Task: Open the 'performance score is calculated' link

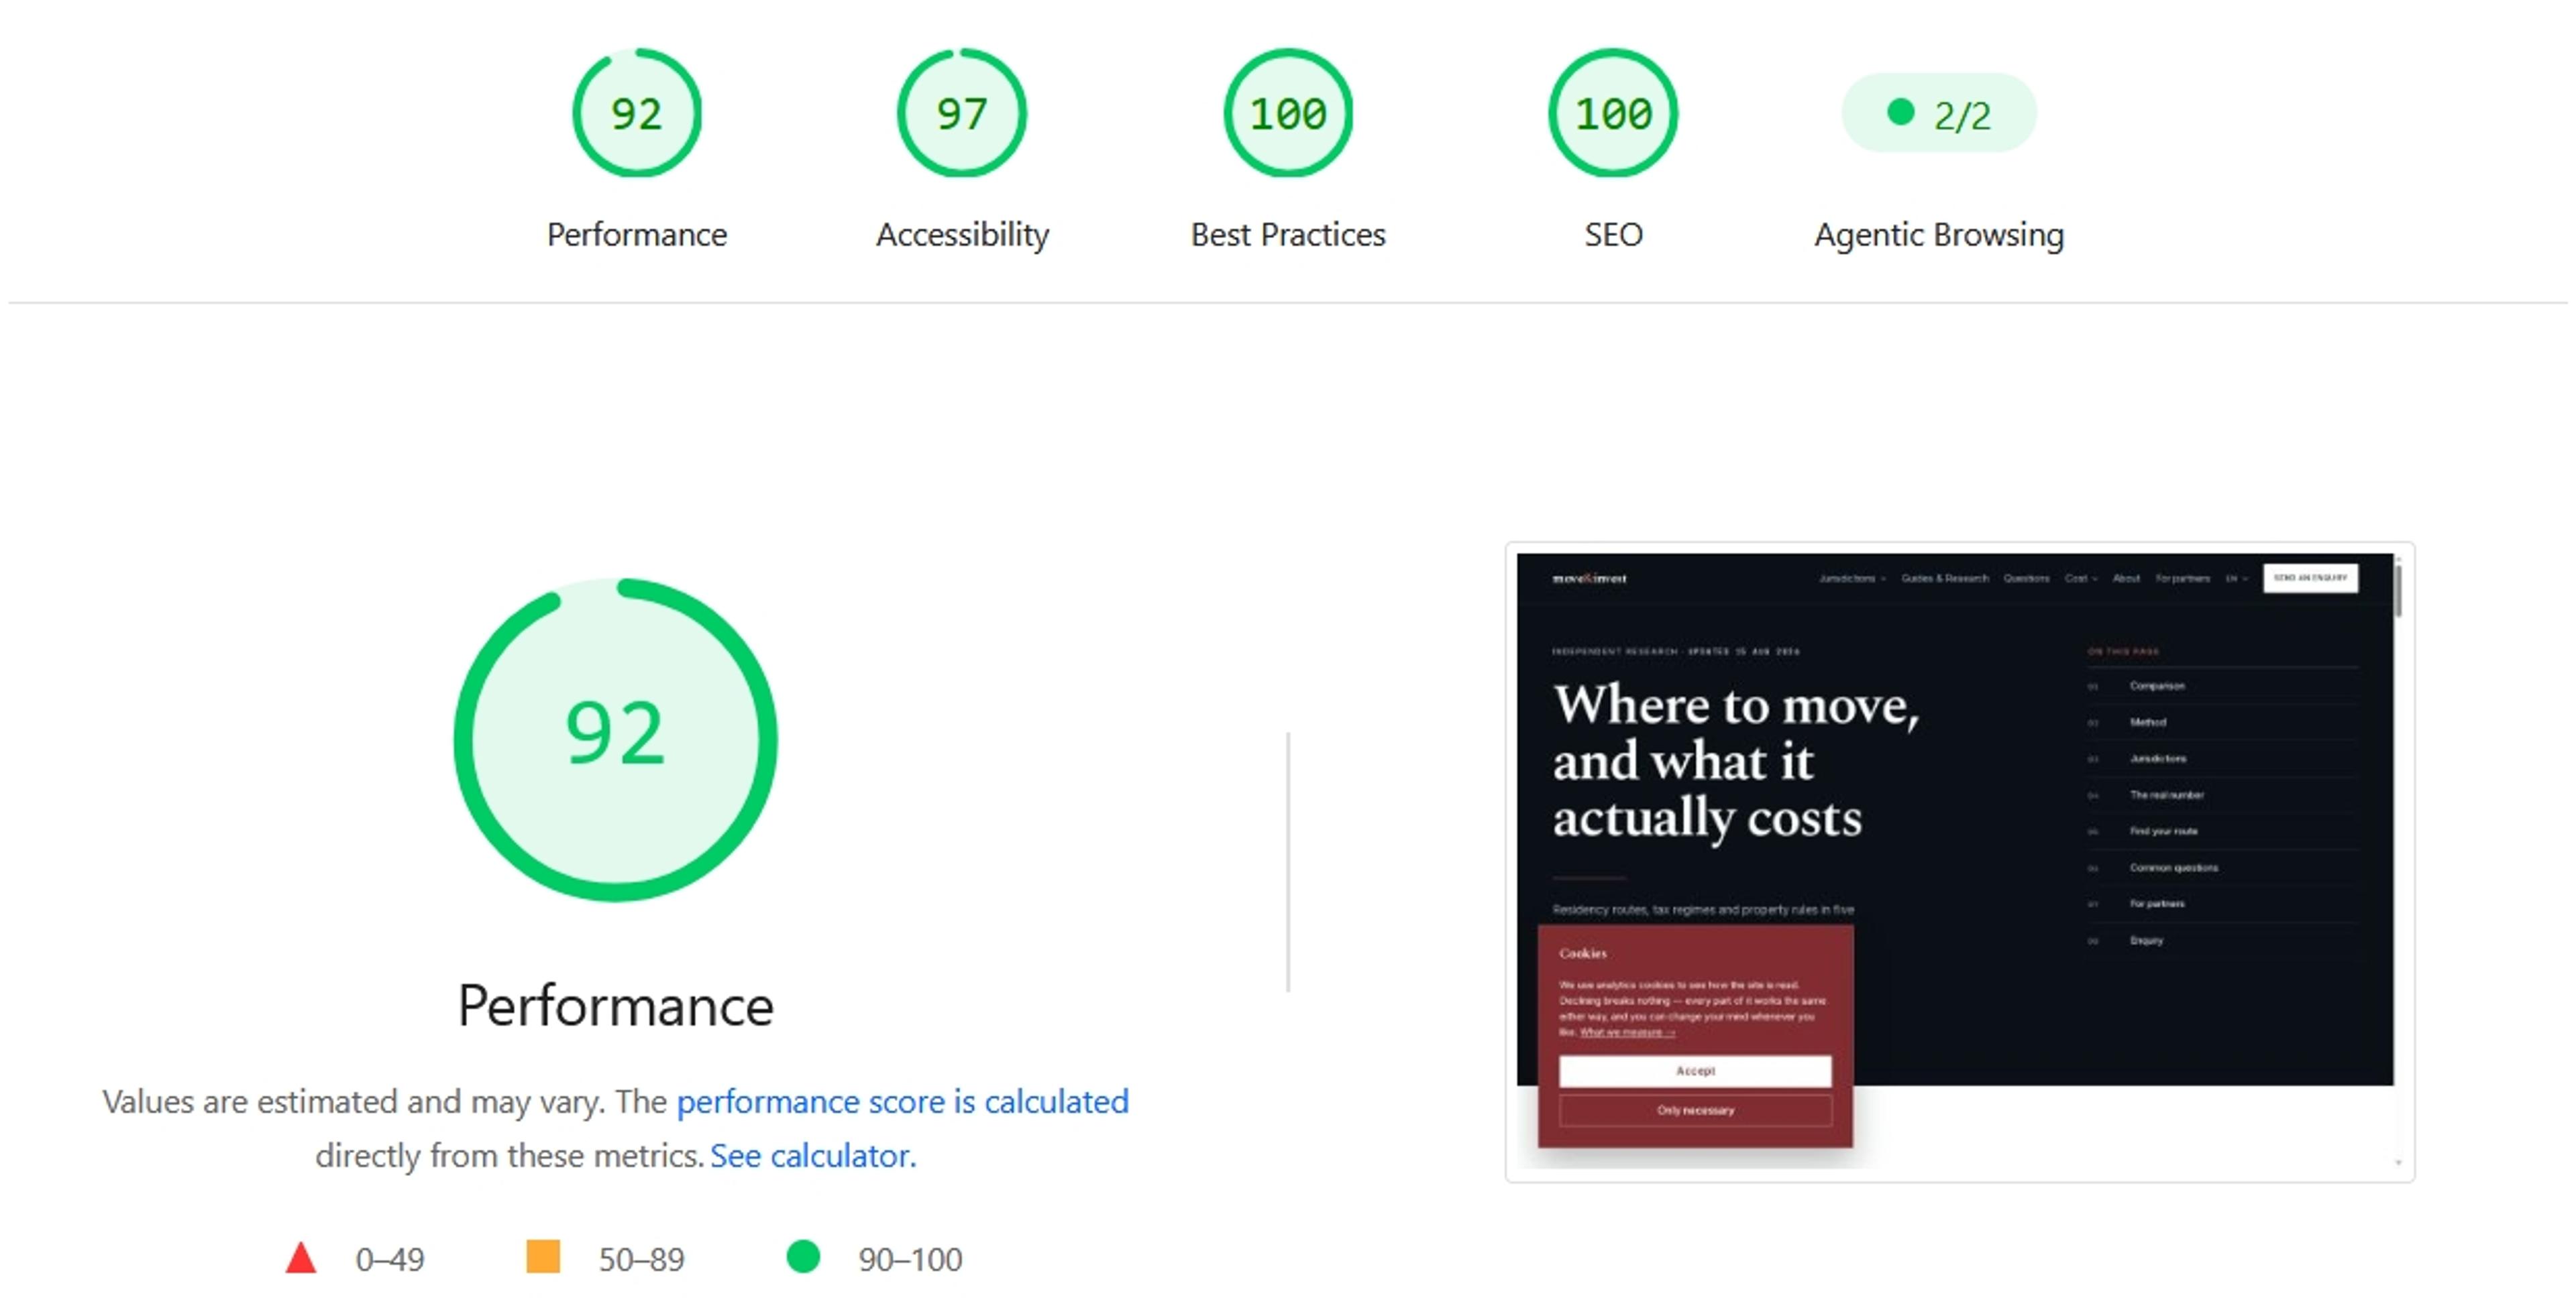Action: click(x=902, y=1101)
